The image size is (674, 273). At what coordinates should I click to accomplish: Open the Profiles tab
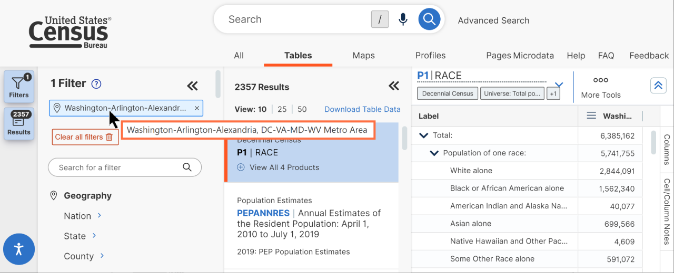[x=430, y=55]
